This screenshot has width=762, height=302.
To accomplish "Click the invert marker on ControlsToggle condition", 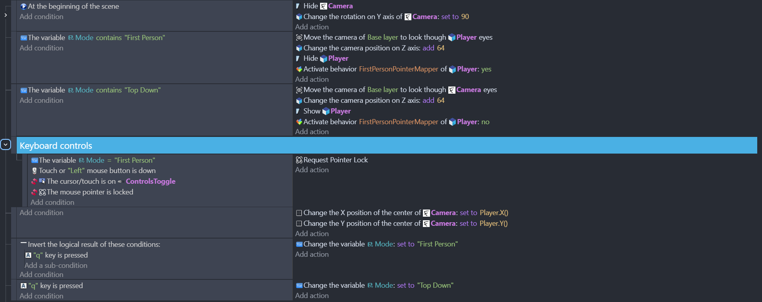I will point(34,181).
